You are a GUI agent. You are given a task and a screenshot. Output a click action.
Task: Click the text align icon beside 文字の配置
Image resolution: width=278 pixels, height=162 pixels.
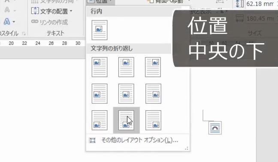(x=35, y=11)
